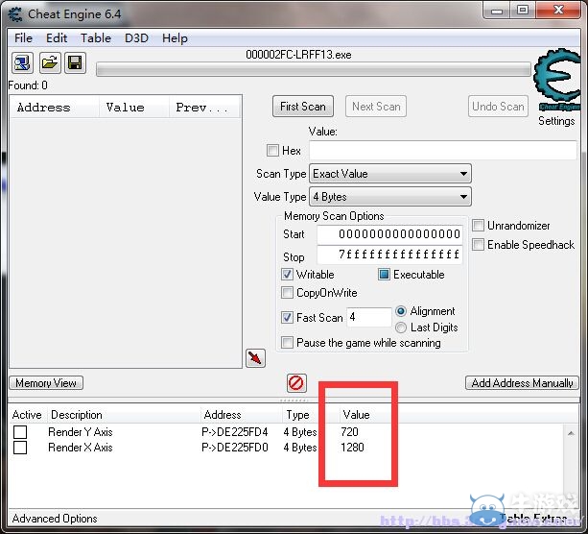Viewport: 588px width, 534px height.
Task: Toggle the Fast Scan checkbox
Action: [287, 318]
